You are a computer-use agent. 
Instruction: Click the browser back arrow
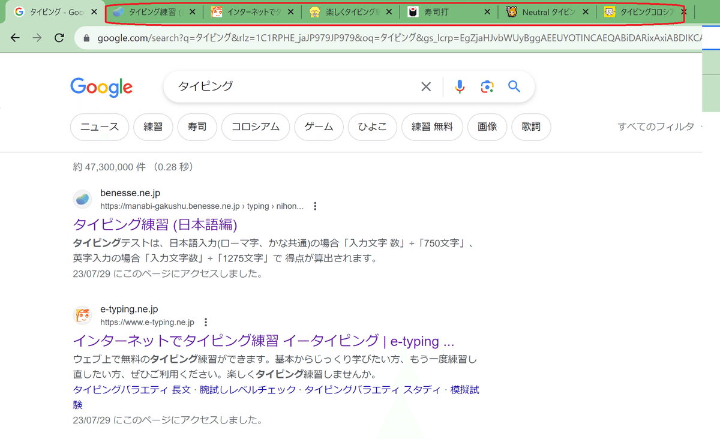pyautogui.click(x=16, y=38)
